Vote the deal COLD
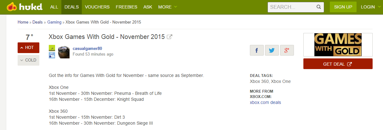The width and height of the screenshot is (383, 130). (x=28, y=60)
